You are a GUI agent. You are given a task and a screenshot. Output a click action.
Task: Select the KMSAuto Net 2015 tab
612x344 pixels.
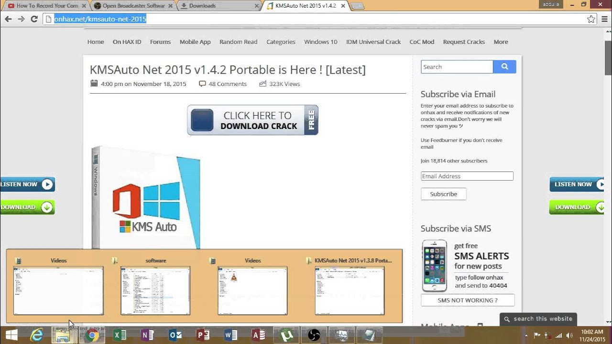305,6
